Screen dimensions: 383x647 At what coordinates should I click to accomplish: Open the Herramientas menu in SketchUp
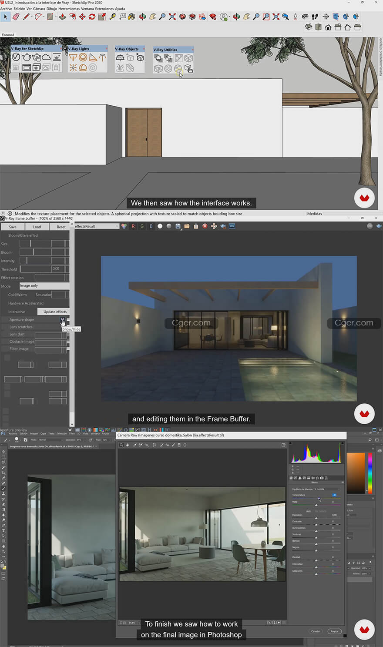pyautogui.click(x=69, y=9)
